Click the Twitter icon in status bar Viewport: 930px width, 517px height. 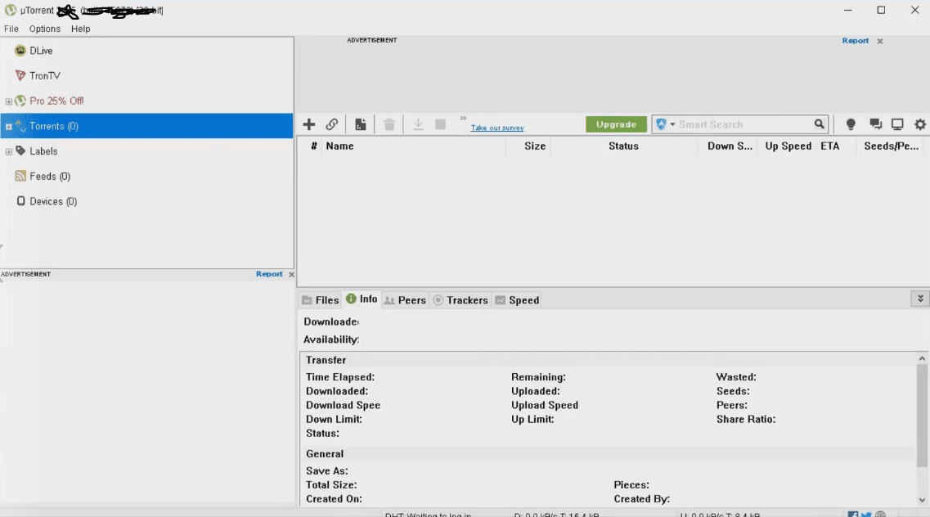coord(866,515)
